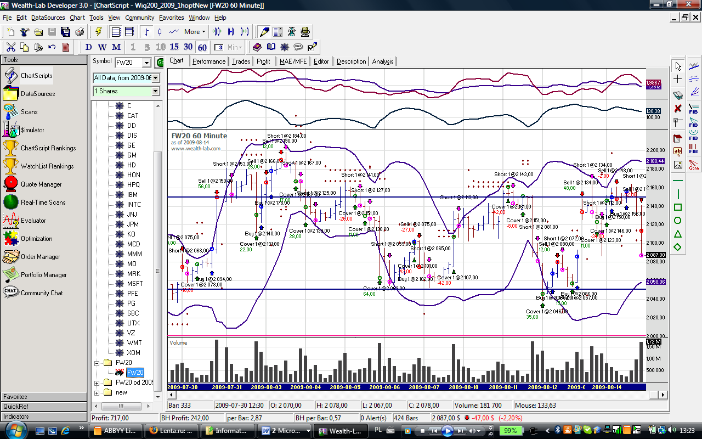The height and width of the screenshot is (439, 702).
Task: Switch to the Performance tab
Action: tap(209, 61)
